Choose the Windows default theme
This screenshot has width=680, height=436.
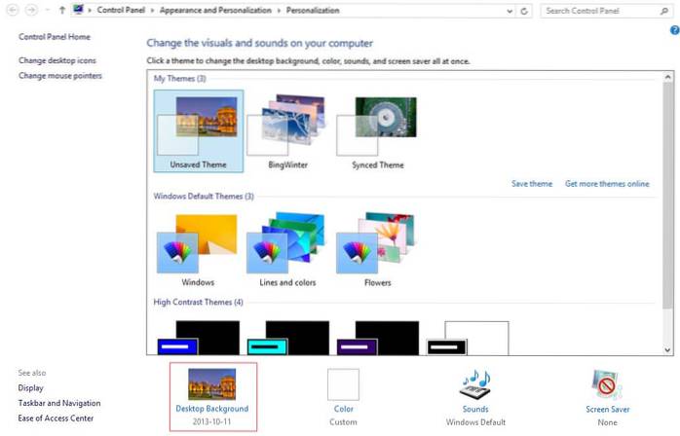coord(197,243)
